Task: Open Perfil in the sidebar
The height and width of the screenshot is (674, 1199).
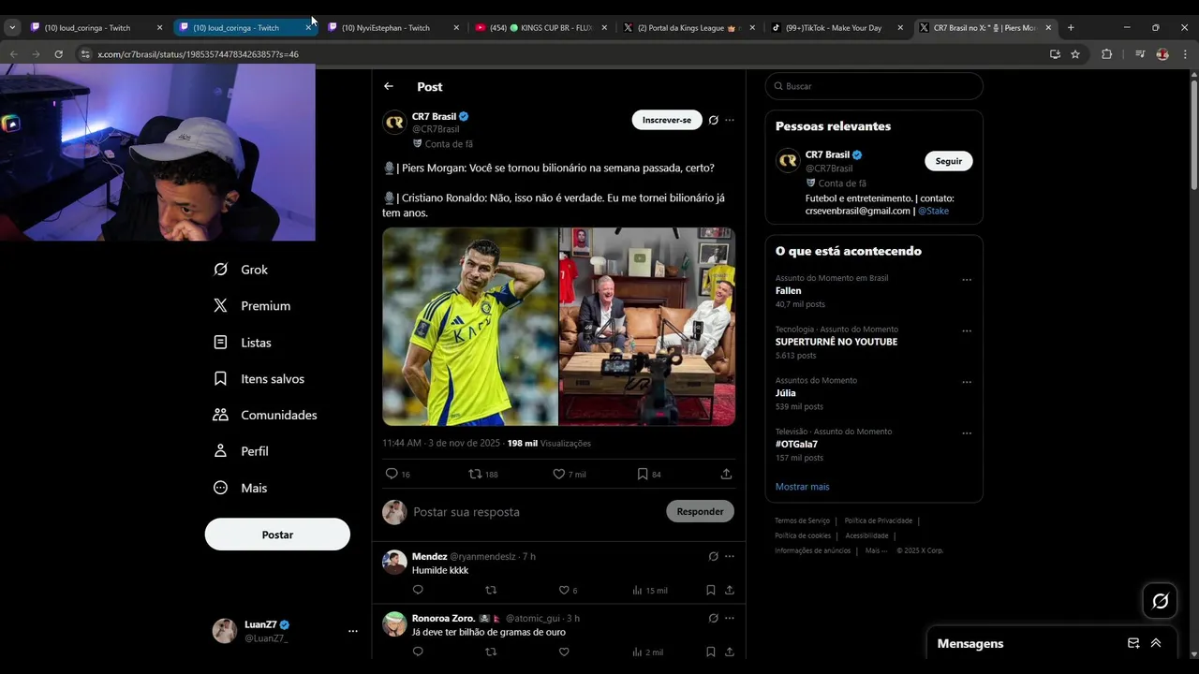Action: click(x=241, y=451)
